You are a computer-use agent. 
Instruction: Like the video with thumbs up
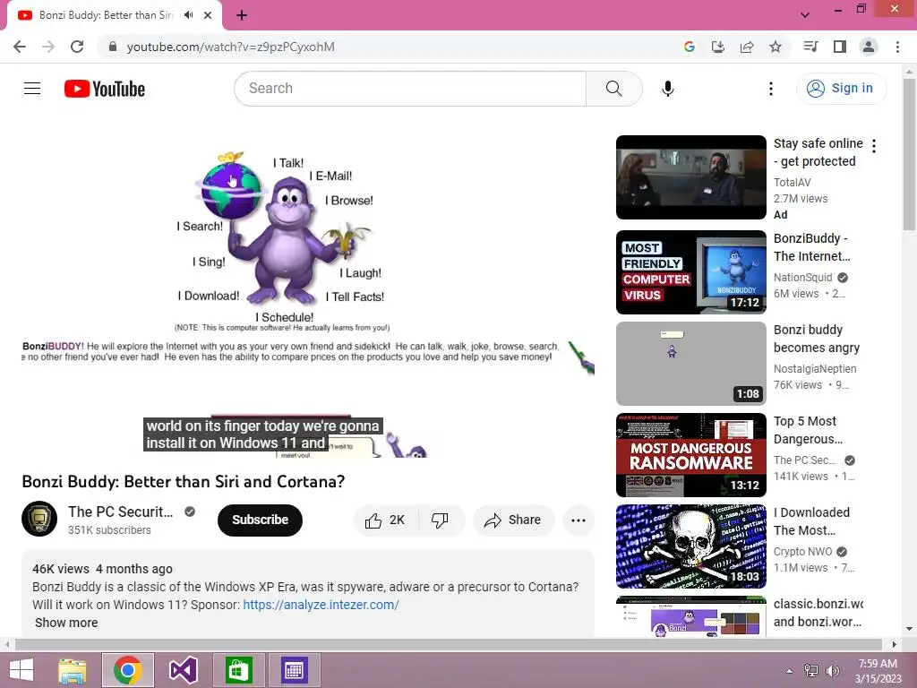(385, 520)
